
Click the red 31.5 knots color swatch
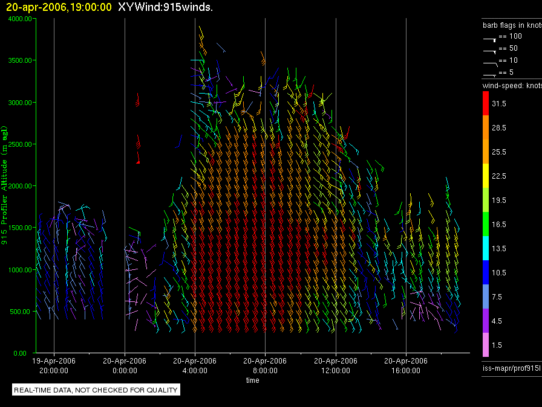486,104
